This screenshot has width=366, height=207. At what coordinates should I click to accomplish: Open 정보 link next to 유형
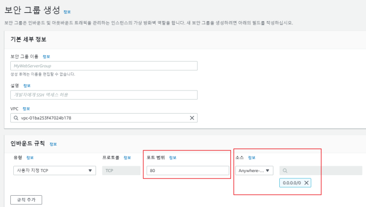point(30,158)
